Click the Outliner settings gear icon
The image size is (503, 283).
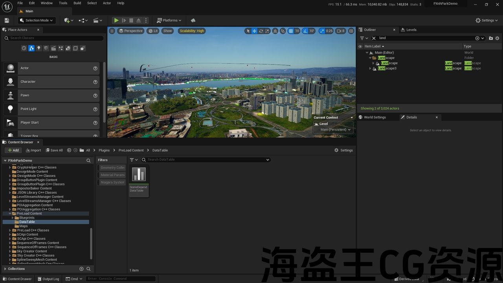coord(497,38)
